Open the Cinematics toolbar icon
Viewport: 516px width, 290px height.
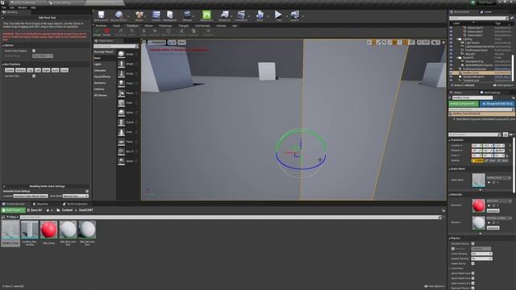pyautogui.click(x=241, y=15)
